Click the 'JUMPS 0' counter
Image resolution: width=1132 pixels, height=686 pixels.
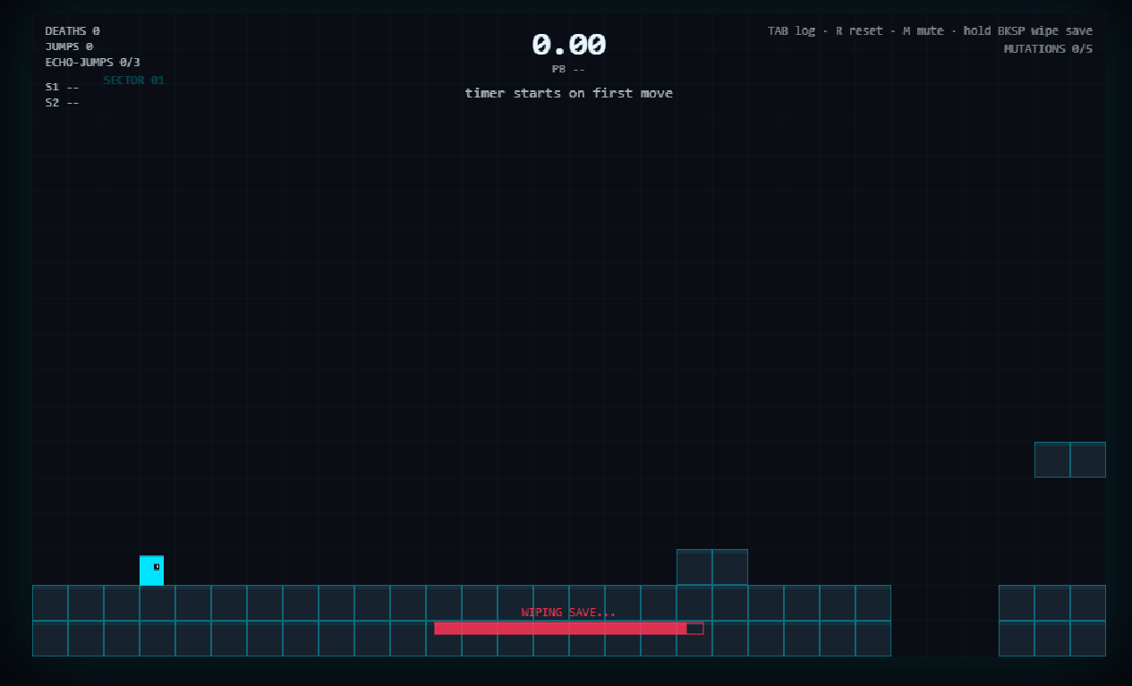click(x=69, y=47)
